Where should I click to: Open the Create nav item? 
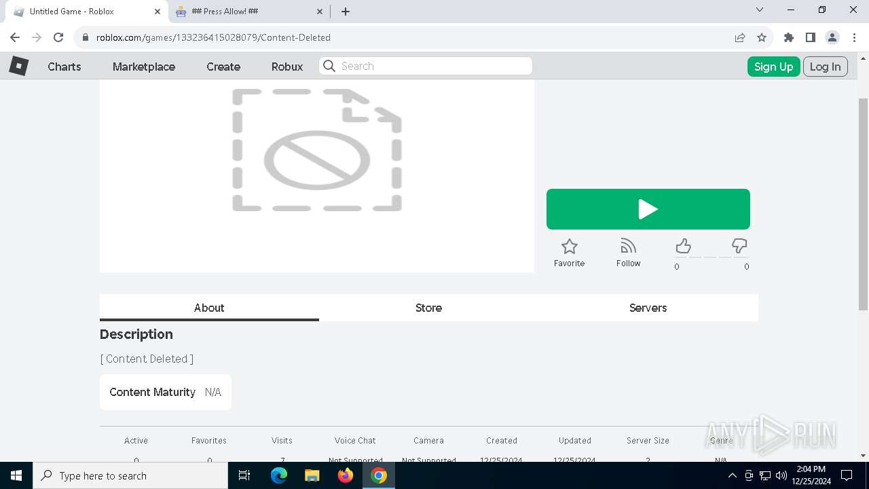pyautogui.click(x=223, y=67)
